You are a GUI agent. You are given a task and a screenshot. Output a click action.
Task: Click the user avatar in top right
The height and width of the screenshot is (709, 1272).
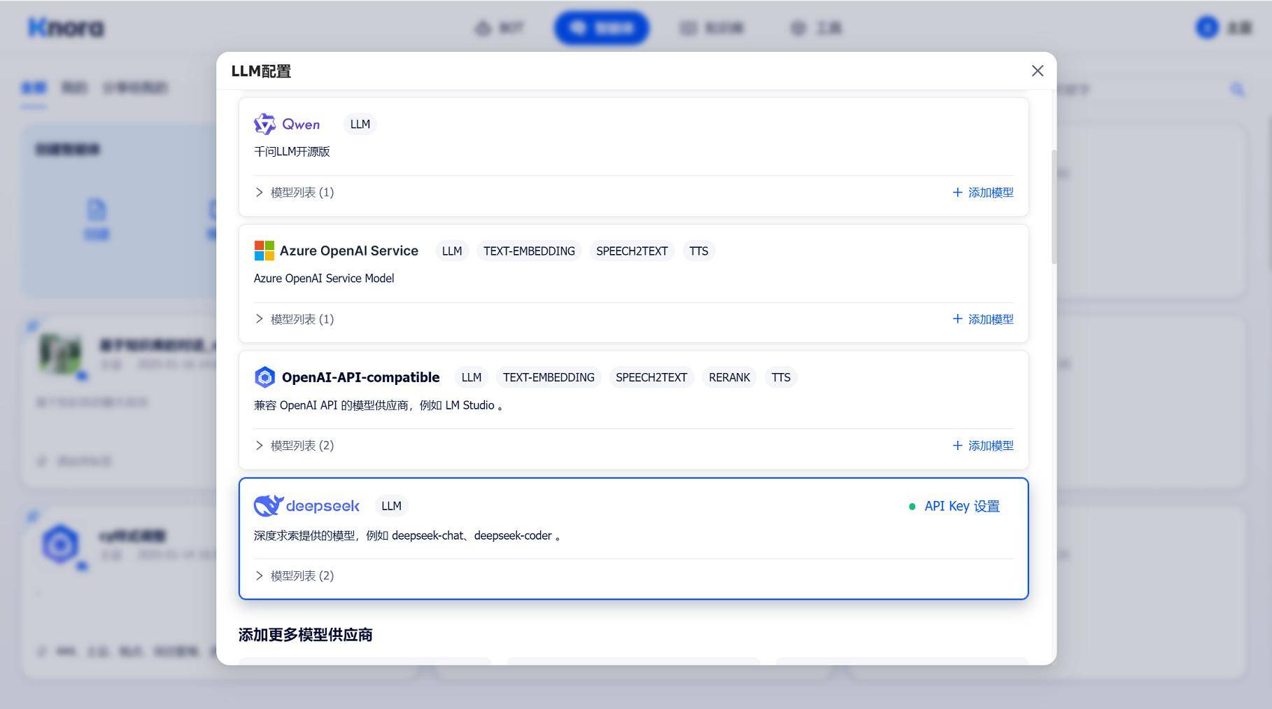(x=1207, y=27)
